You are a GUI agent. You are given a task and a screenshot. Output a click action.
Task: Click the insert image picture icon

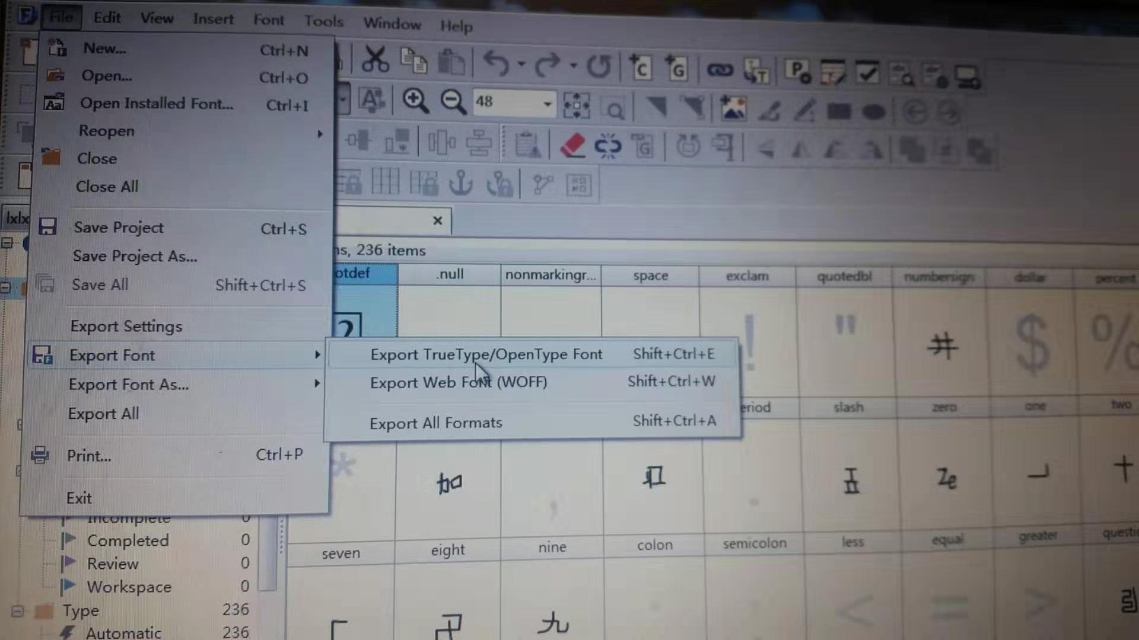[733, 109]
